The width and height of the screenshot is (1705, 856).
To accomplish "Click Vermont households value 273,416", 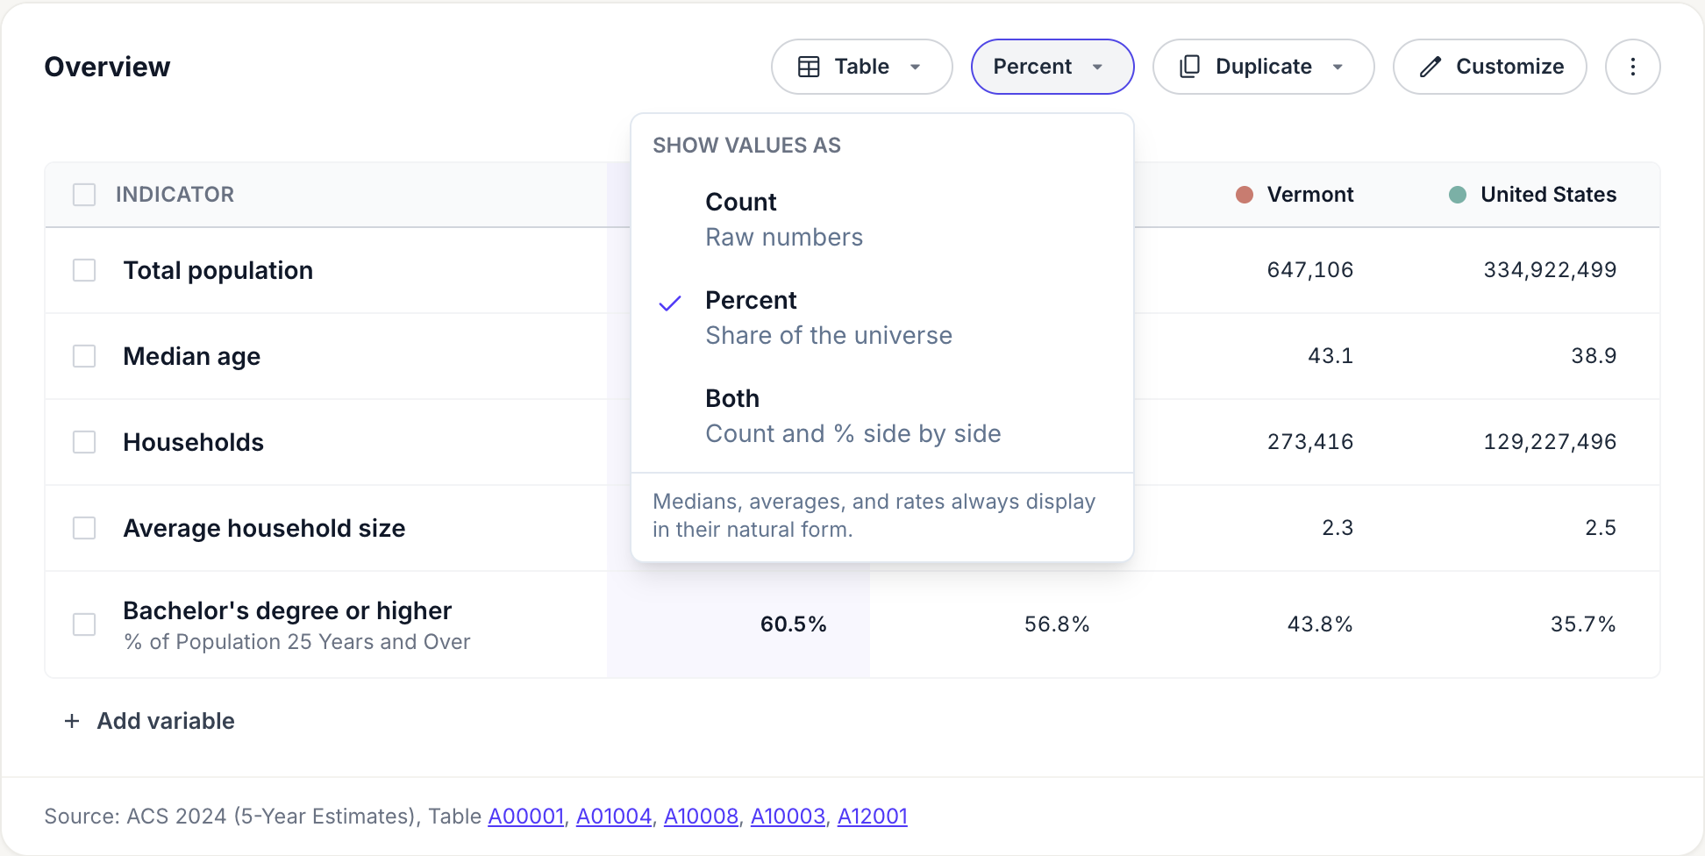I will 1310,442.
